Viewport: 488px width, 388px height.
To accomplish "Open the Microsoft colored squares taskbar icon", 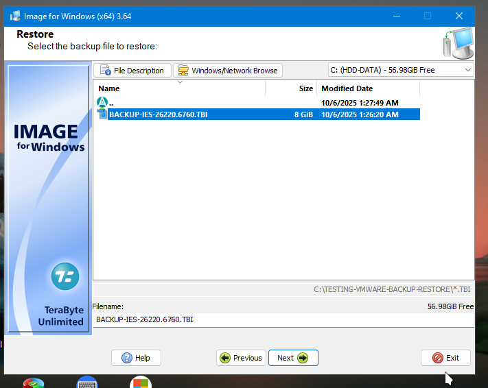I will (141, 382).
